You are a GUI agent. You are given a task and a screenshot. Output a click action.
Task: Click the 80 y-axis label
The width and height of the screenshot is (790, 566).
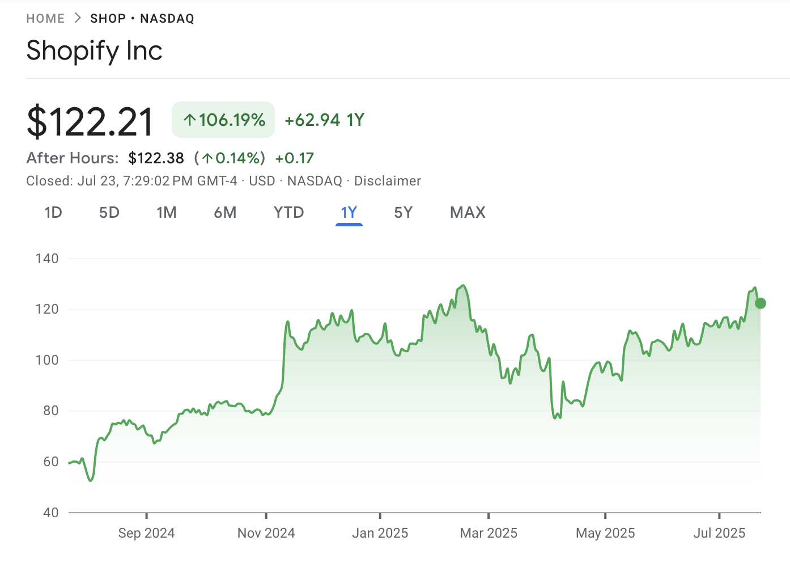tap(51, 411)
